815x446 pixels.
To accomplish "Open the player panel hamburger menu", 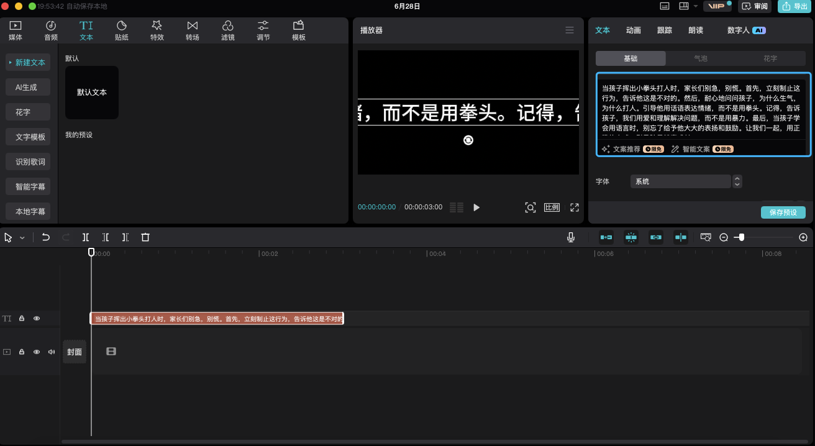I will click(x=570, y=30).
